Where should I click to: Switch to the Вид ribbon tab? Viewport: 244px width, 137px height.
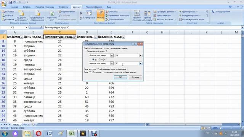click(109, 7)
